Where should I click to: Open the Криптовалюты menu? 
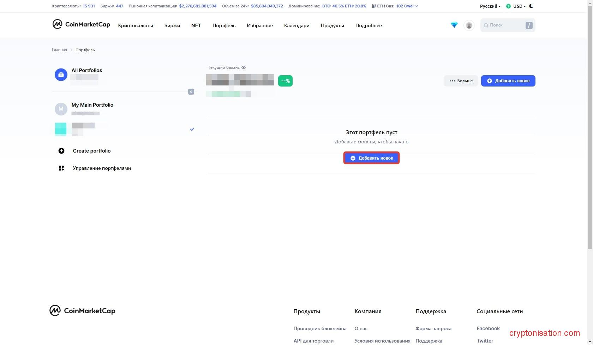pos(136,25)
